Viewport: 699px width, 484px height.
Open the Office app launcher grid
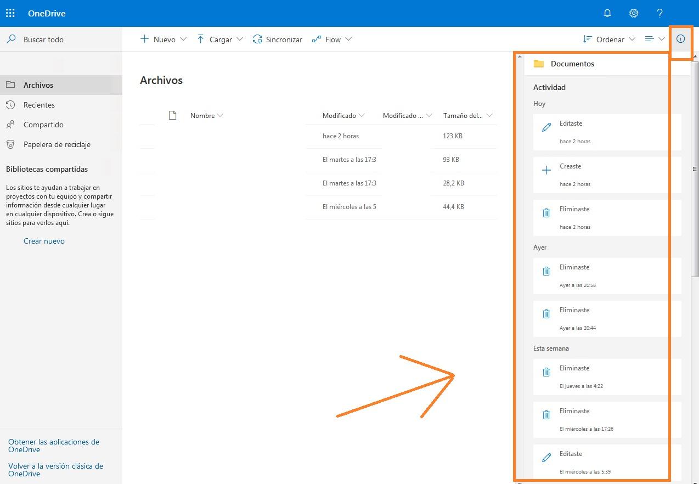[x=10, y=13]
